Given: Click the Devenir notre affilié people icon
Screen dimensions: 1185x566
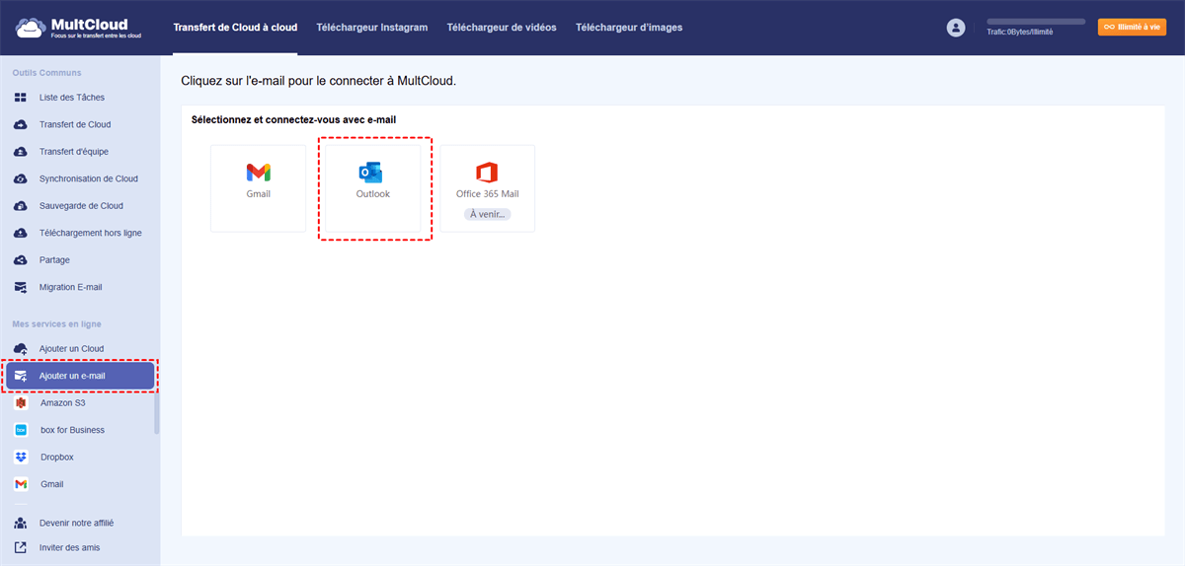Looking at the screenshot, I should pos(20,523).
